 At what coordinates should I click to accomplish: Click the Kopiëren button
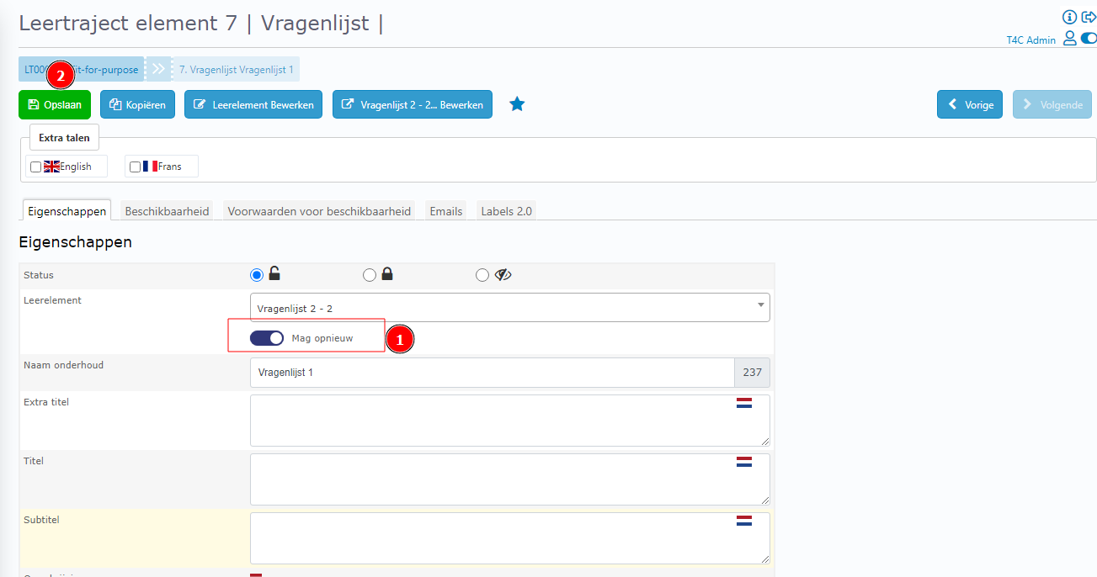point(138,105)
